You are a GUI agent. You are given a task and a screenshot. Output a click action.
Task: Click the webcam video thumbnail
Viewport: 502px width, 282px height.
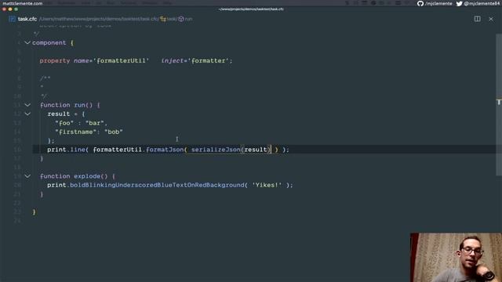[456, 258]
